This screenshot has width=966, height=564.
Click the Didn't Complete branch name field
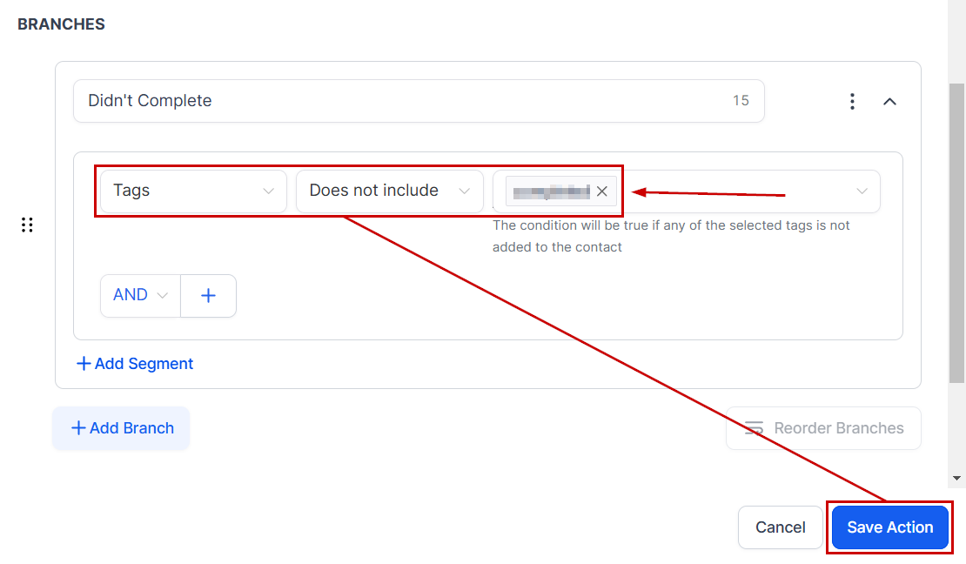(x=400, y=101)
